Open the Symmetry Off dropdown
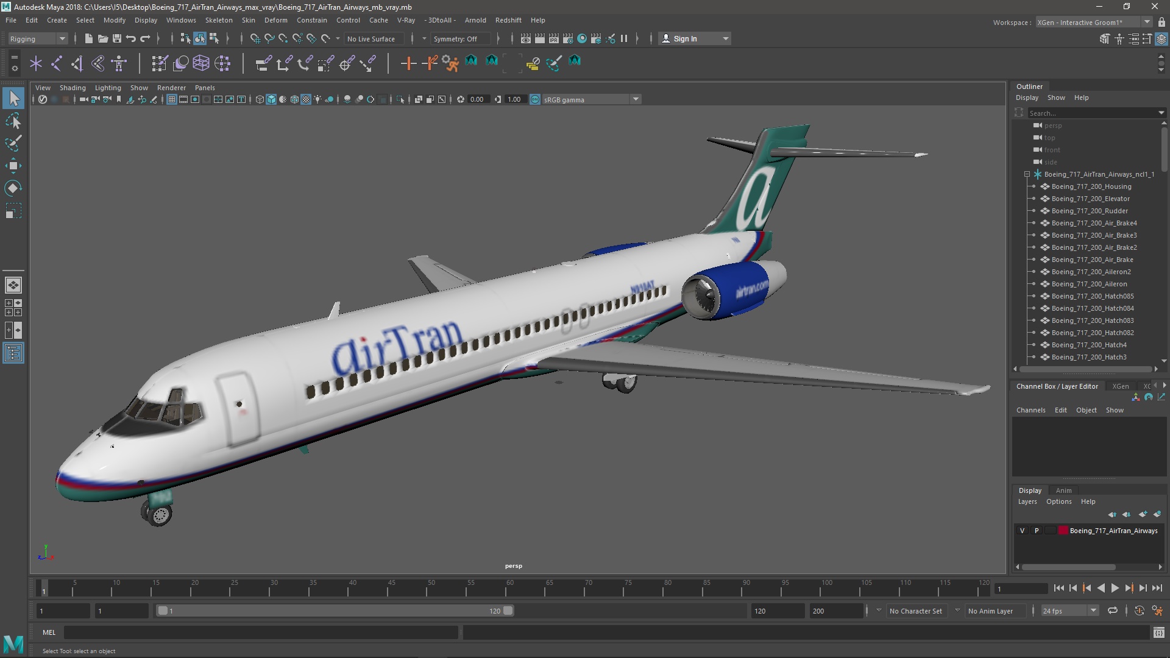The image size is (1170, 658). coord(461,38)
